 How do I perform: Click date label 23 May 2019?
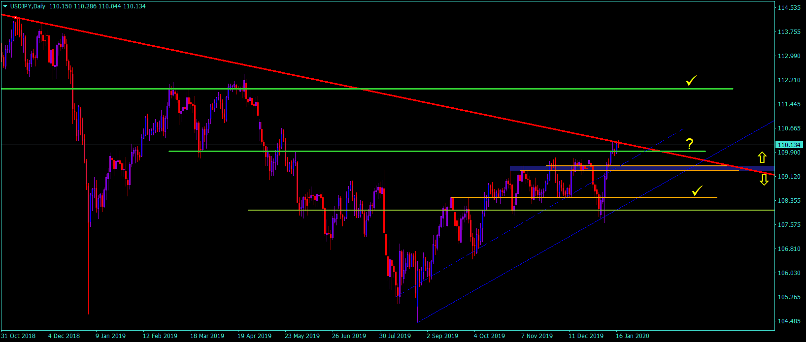click(x=302, y=336)
